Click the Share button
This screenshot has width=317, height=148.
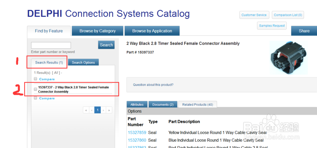point(304,31)
